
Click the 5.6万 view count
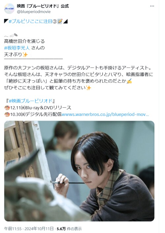click(61, 229)
